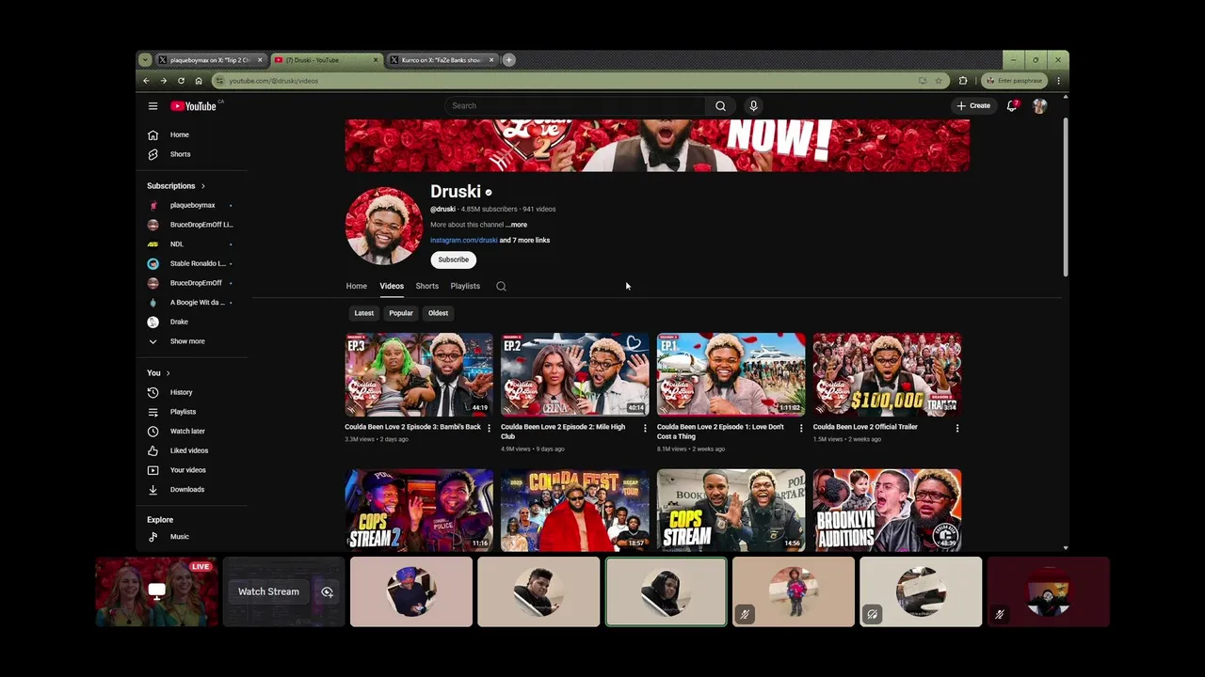Click the YouTube search field
The image size is (1205, 677).
pyautogui.click(x=576, y=106)
